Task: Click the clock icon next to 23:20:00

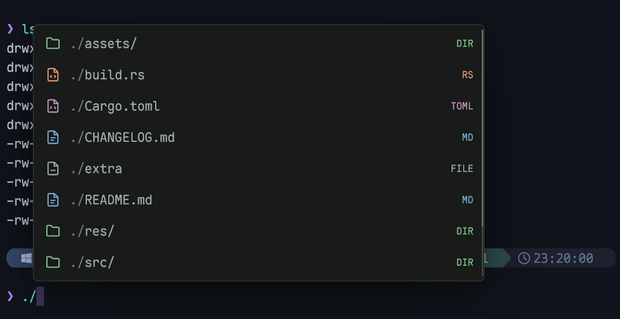Action: [524, 259]
